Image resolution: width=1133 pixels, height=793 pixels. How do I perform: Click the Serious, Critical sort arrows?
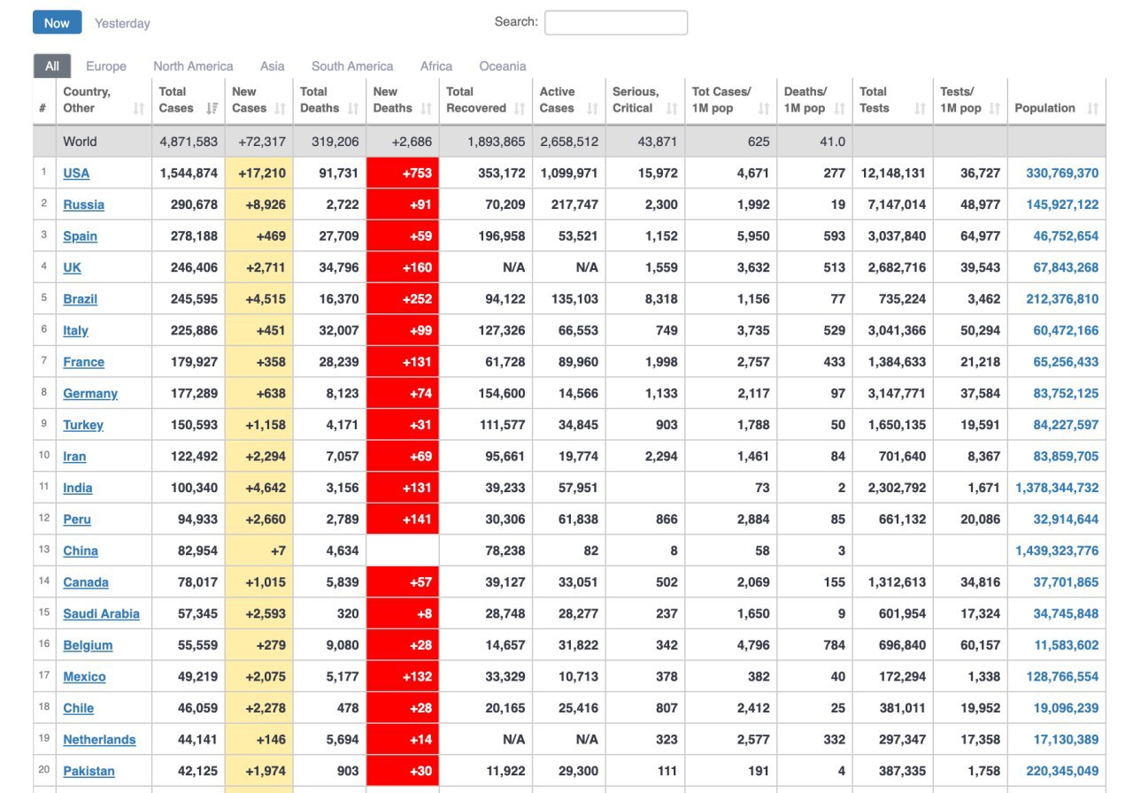pos(672,109)
